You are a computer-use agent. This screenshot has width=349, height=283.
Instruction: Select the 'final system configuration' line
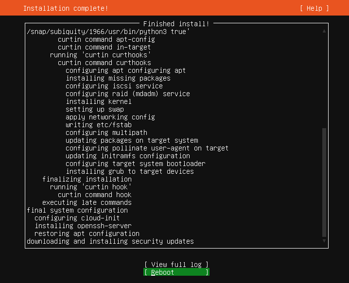tap(77, 210)
